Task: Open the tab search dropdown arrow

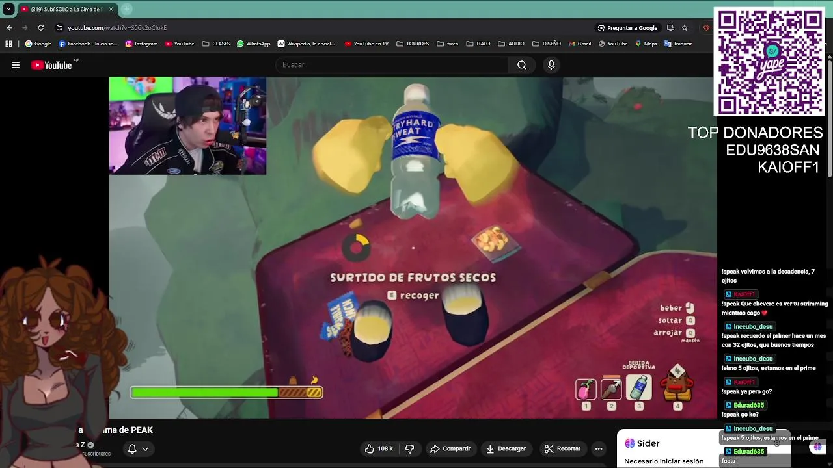Action: (8, 9)
